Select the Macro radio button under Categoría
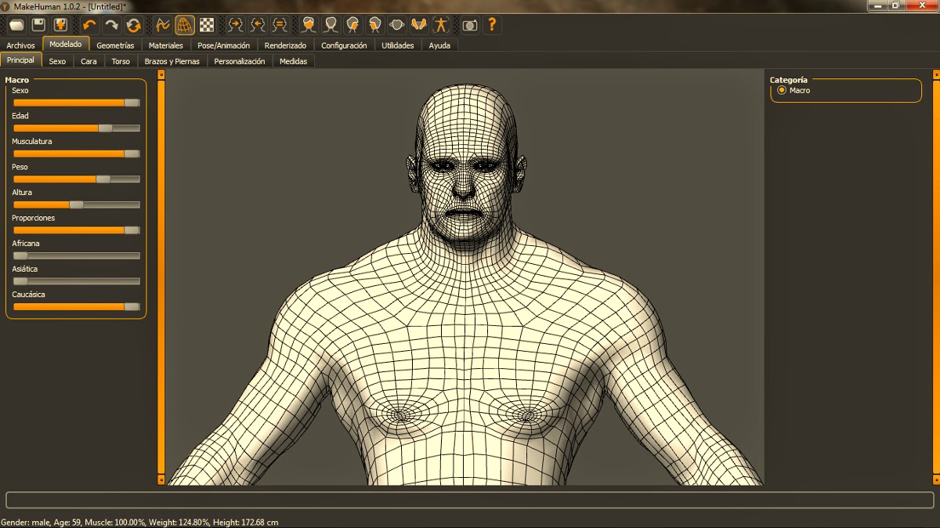 (781, 90)
